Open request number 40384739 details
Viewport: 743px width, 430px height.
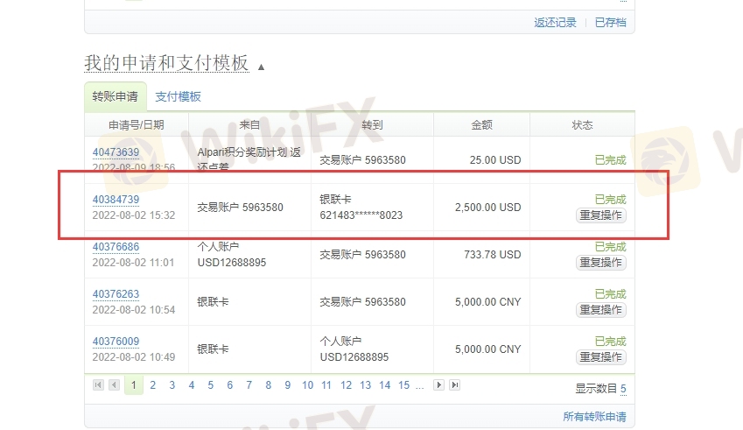(x=116, y=200)
